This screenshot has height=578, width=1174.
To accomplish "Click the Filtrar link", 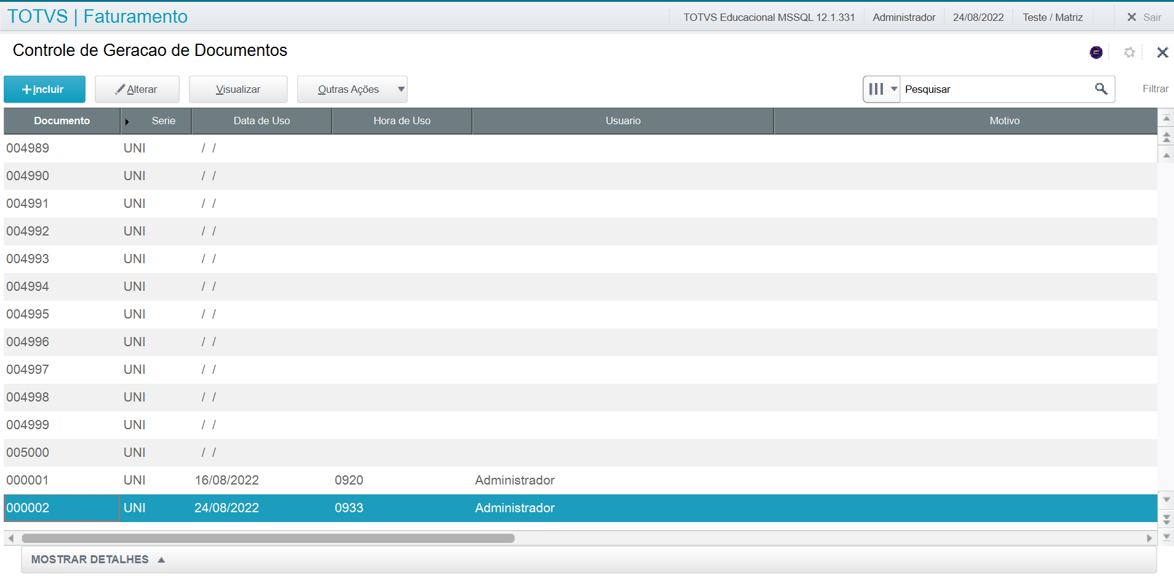I will (1155, 89).
